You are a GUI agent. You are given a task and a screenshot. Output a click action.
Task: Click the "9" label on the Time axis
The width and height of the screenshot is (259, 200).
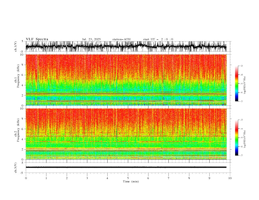(x=209, y=178)
